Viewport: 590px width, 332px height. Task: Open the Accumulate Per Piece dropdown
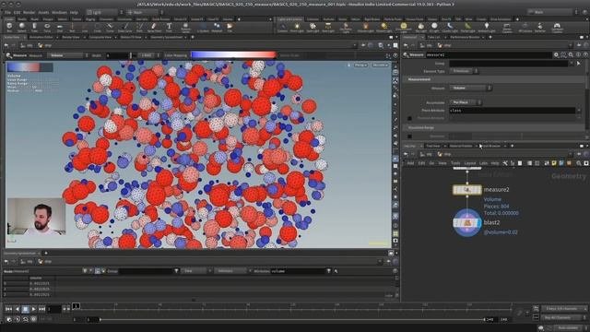[466, 102]
